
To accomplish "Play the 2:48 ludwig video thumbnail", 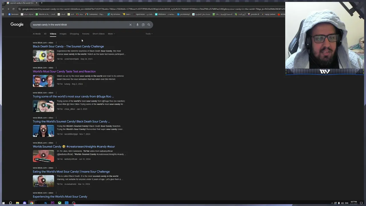I will (x=43, y=81).
